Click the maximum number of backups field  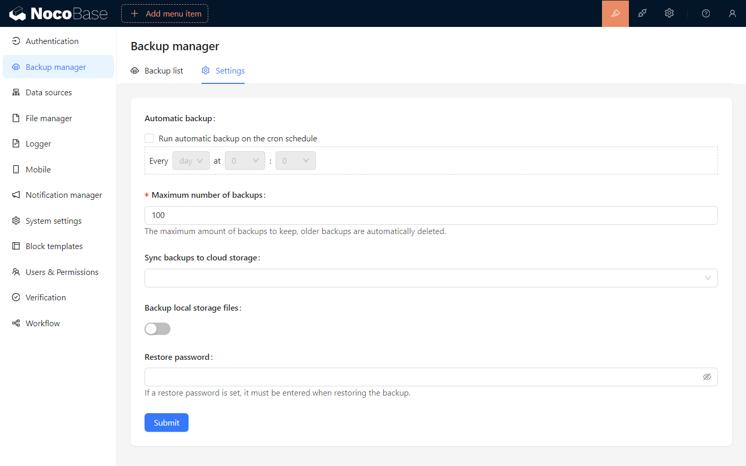[x=431, y=215]
